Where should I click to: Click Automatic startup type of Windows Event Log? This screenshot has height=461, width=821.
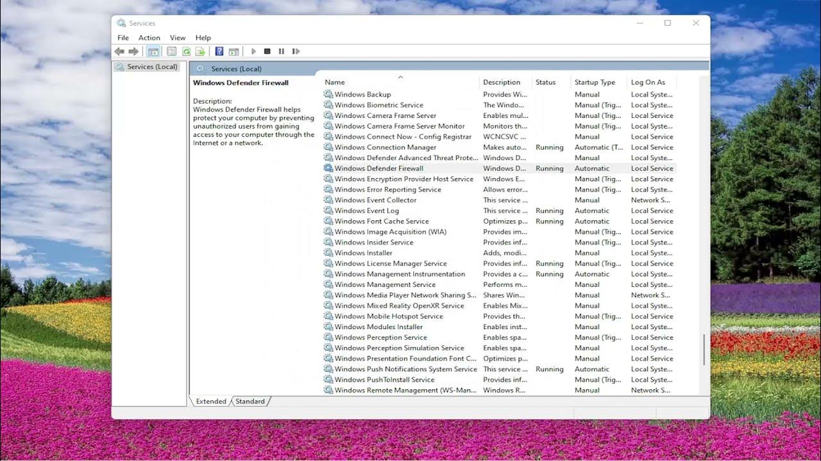[592, 211]
